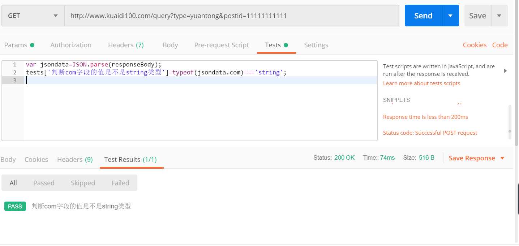Insert snippet Status code: Successful POST request

pos(430,133)
